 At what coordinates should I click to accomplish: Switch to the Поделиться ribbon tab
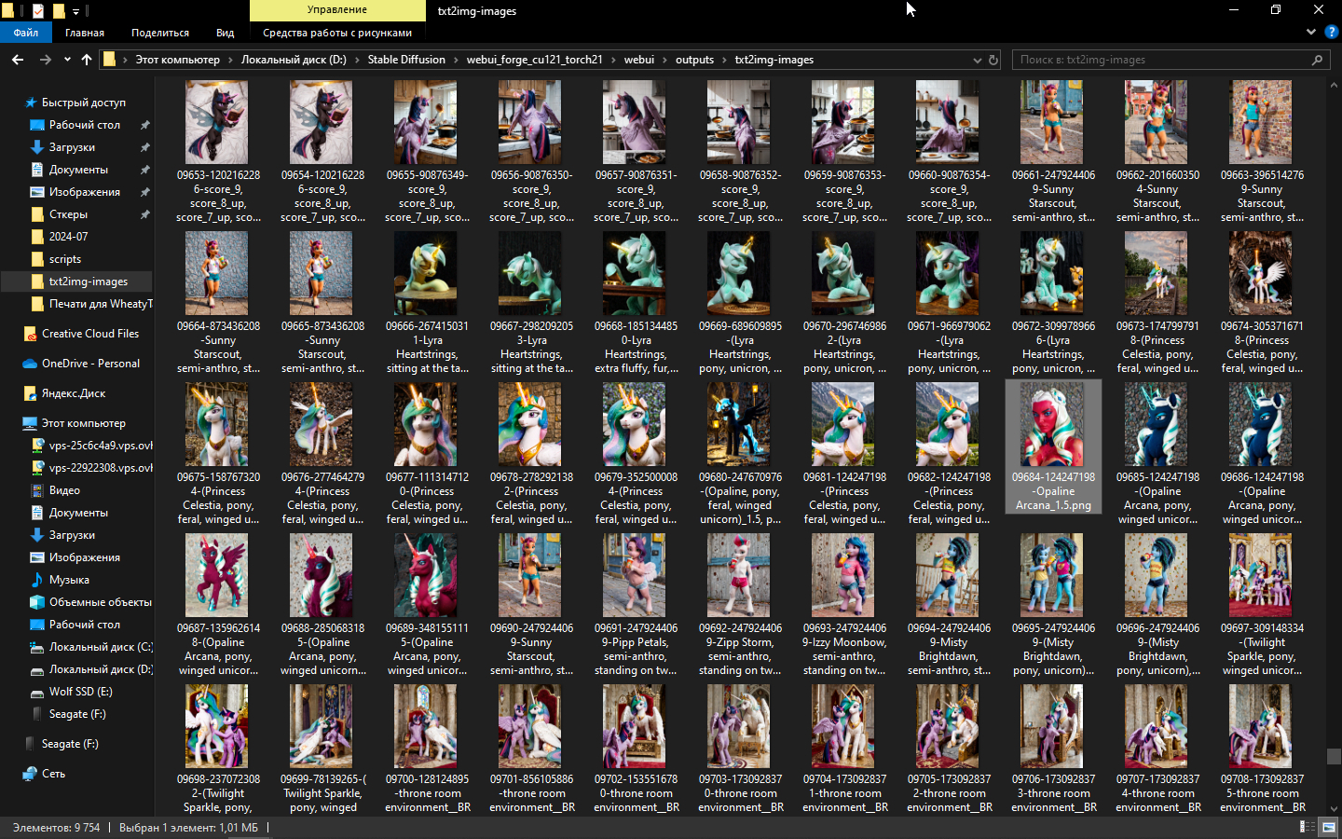160,33
